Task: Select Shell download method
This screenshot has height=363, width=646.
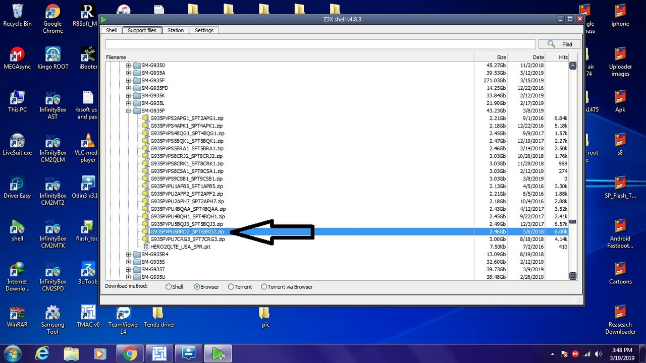Action: pos(174,287)
